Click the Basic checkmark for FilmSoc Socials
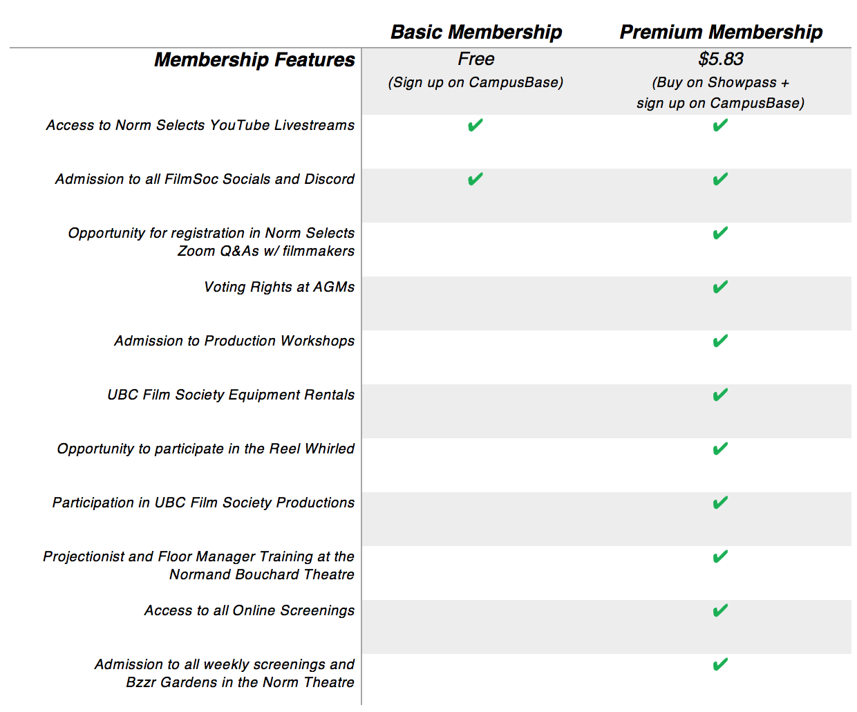This screenshot has width=857, height=712. click(475, 179)
